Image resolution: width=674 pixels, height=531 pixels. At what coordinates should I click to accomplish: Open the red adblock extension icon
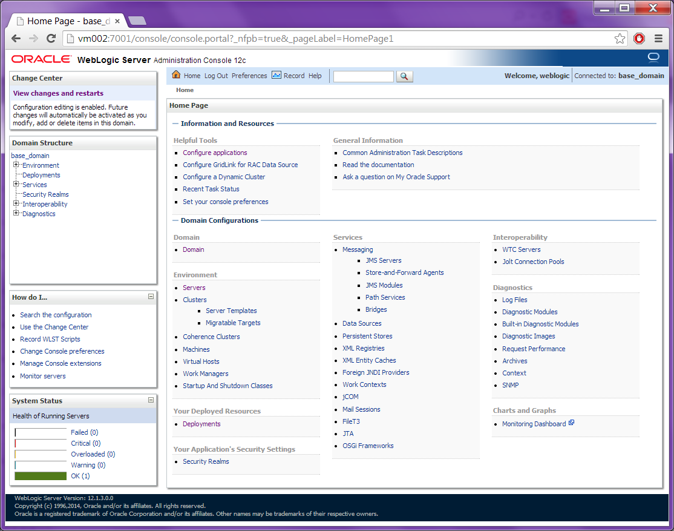point(639,39)
